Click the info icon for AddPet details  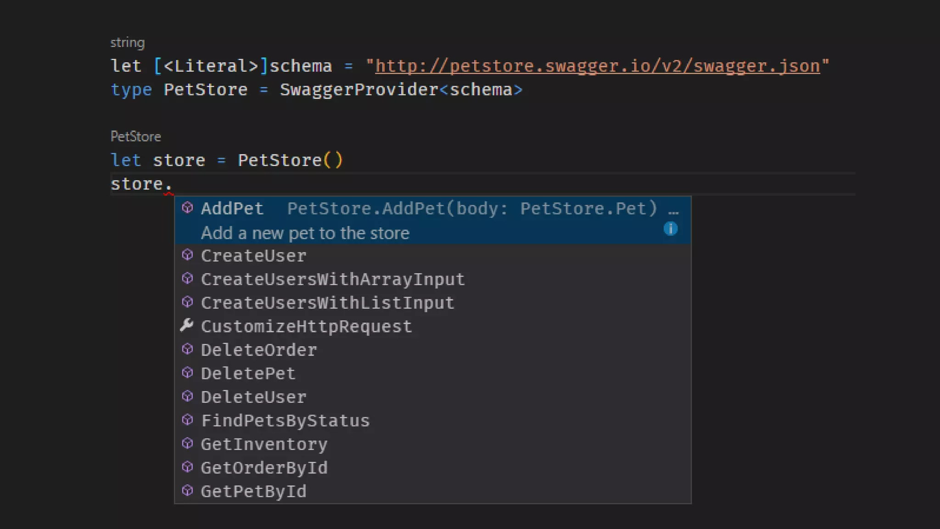coord(670,229)
